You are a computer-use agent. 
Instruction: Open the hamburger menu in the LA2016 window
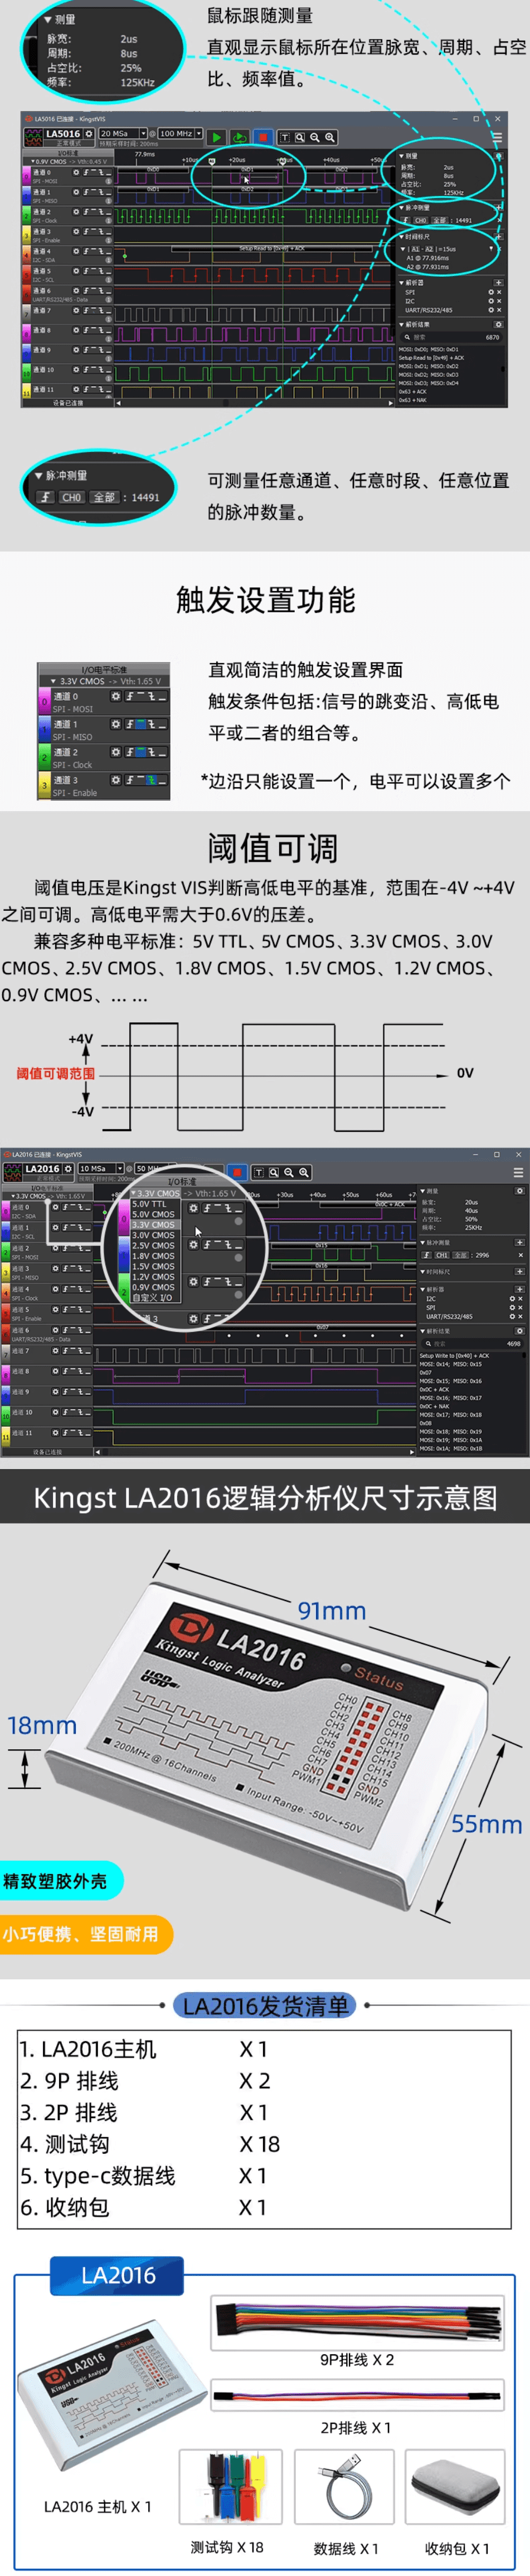(518, 1172)
